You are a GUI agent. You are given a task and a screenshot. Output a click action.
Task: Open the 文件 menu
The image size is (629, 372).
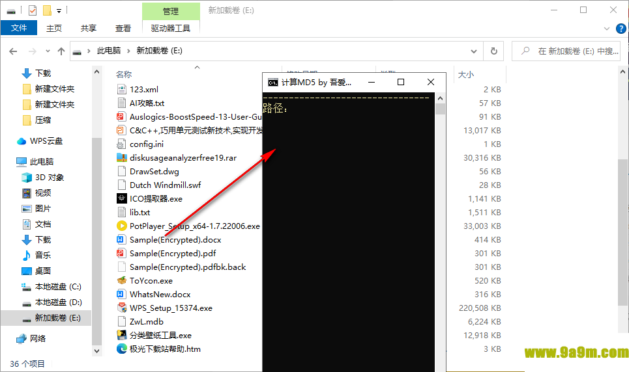pyautogui.click(x=19, y=28)
